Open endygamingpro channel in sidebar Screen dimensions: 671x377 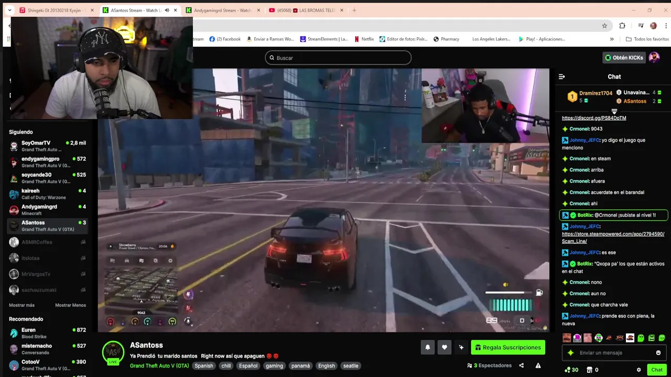coord(47,162)
